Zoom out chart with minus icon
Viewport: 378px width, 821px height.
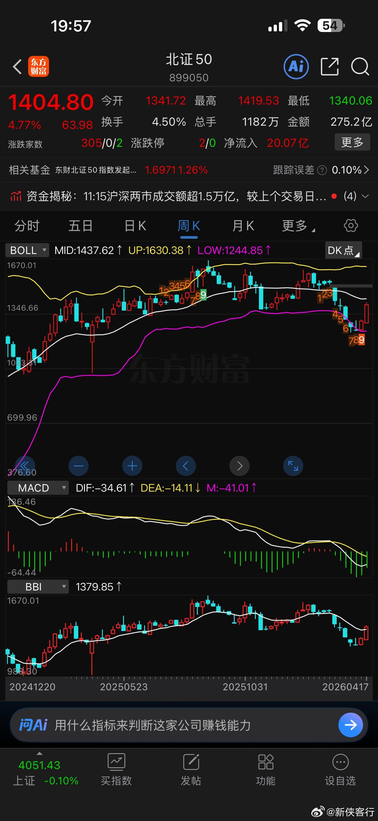[79, 466]
